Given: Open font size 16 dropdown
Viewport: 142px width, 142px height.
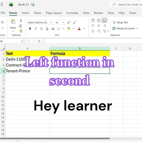Looking at the screenshot, I should click(x=63, y=22).
